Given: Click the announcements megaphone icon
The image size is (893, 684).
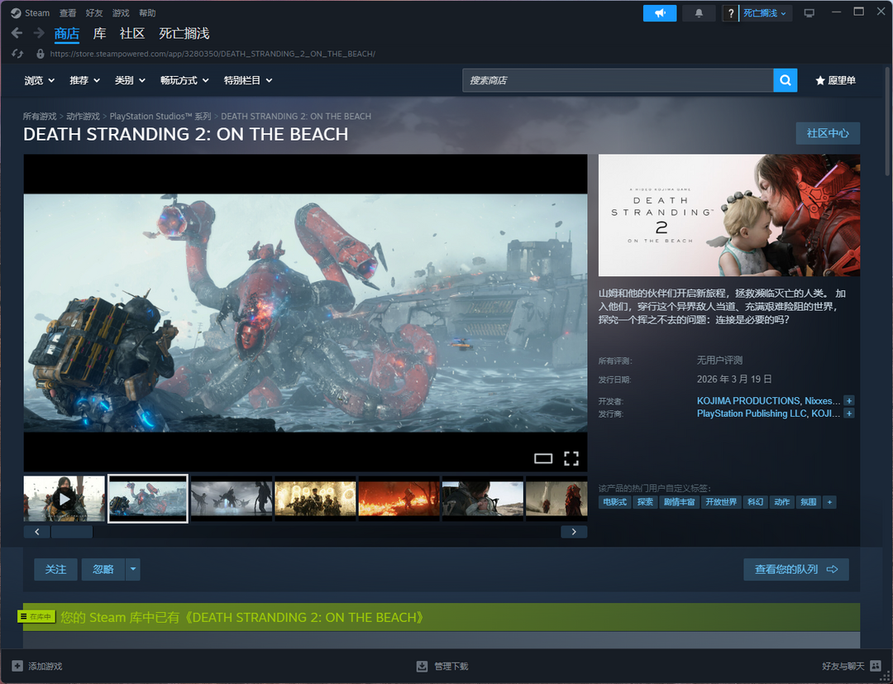Looking at the screenshot, I should (x=660, y=13).
